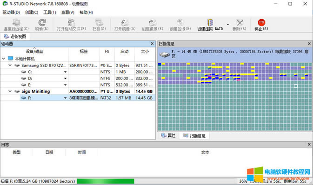
Task: Open the dropdown arrow on the E: row
Action: coord(65,85)
